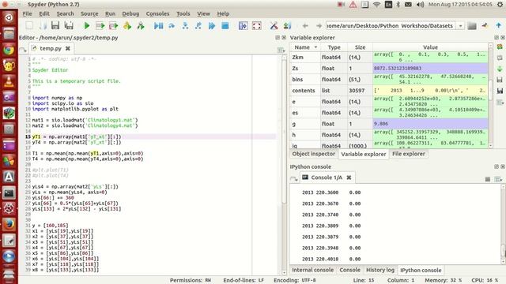
Task: Refresh the Variable explorer with top side icon
Action: coord(500,47)
